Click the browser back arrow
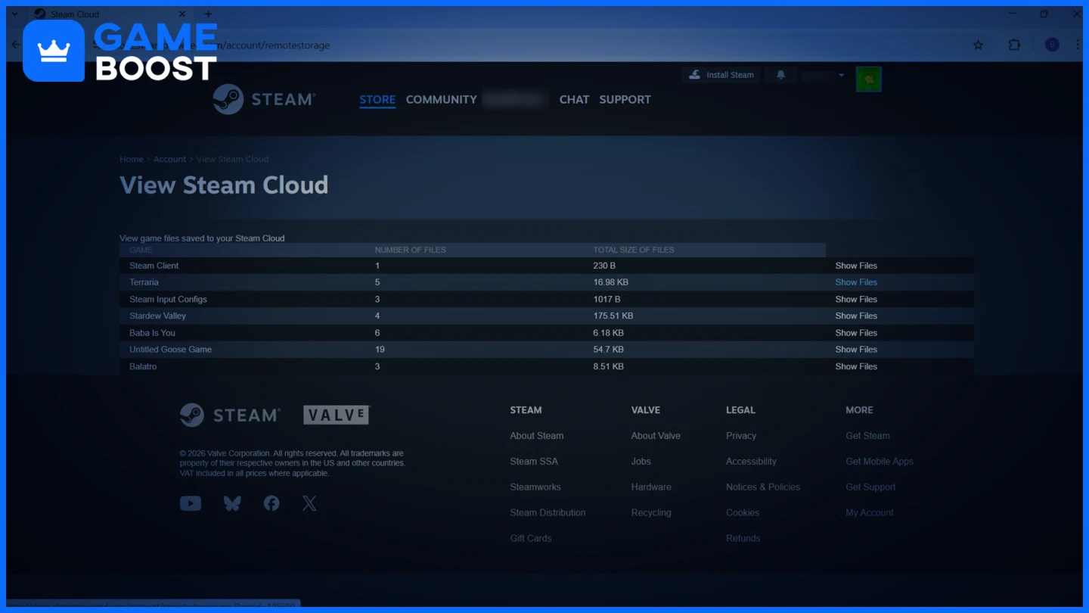Image resolution: width=1089 pixels, height=613 pixels. [16, 45]
